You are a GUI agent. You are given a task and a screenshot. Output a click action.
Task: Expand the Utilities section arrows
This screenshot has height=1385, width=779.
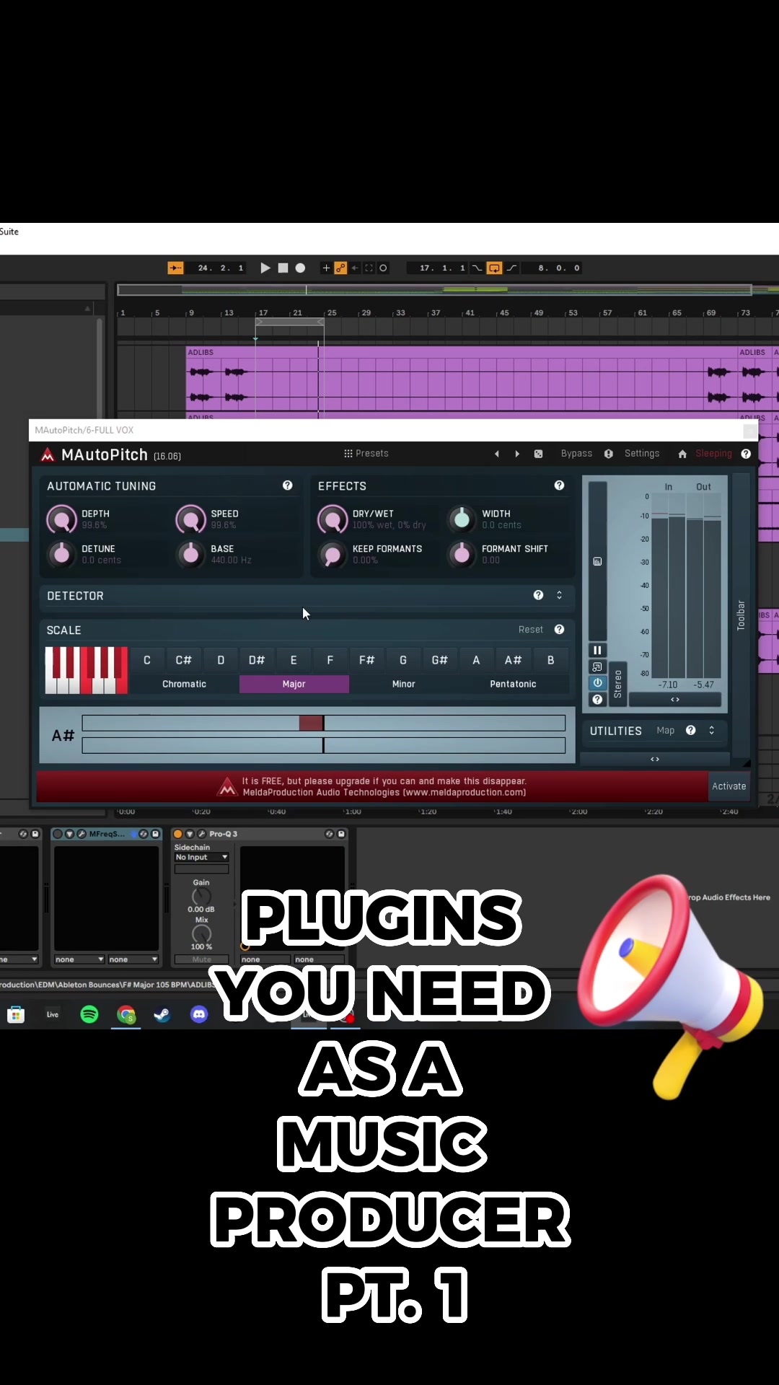[711, 730]
